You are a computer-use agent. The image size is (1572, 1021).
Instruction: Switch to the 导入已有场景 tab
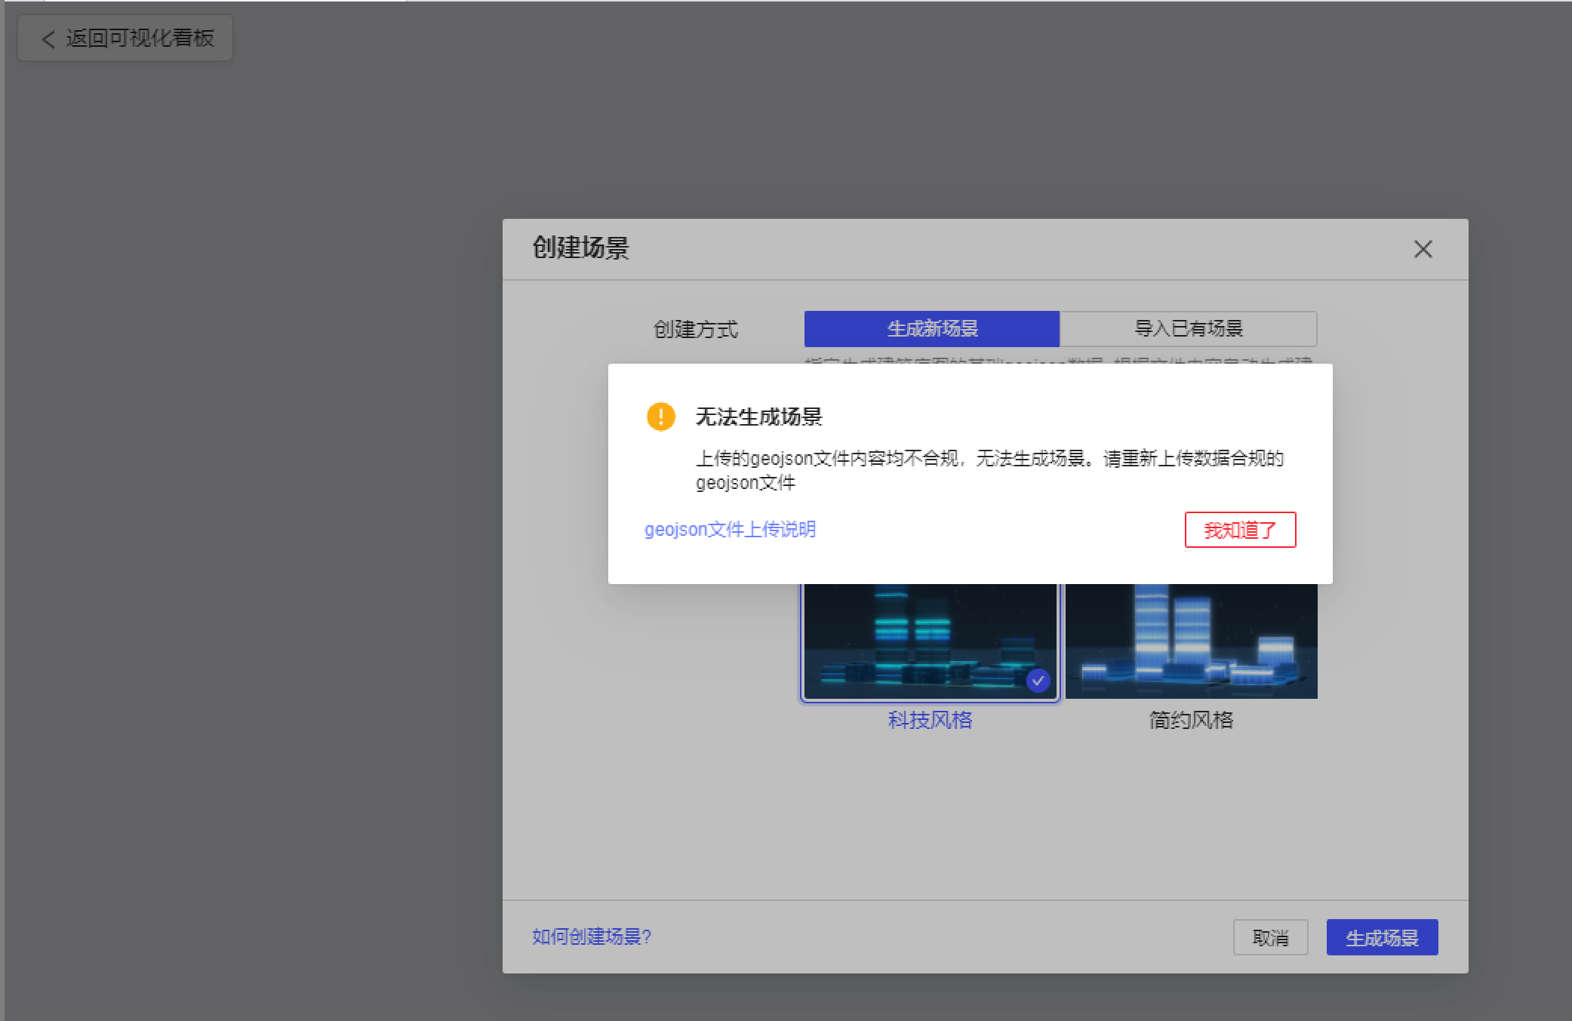[x=1189, y=328]
